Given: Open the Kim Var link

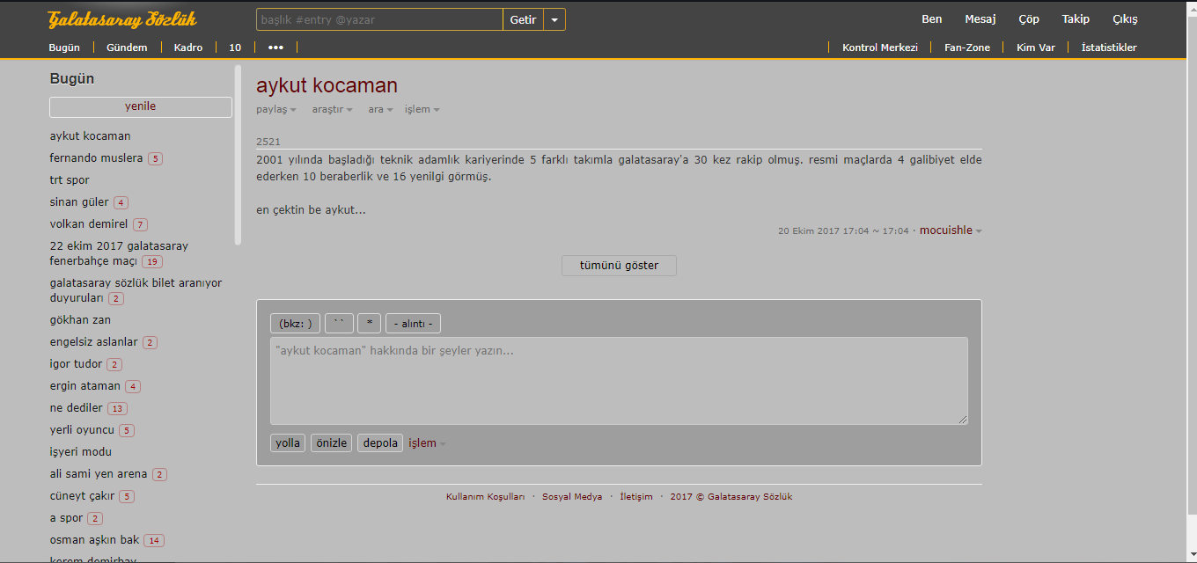Looking at the screenshot, I should [1036, 48].
